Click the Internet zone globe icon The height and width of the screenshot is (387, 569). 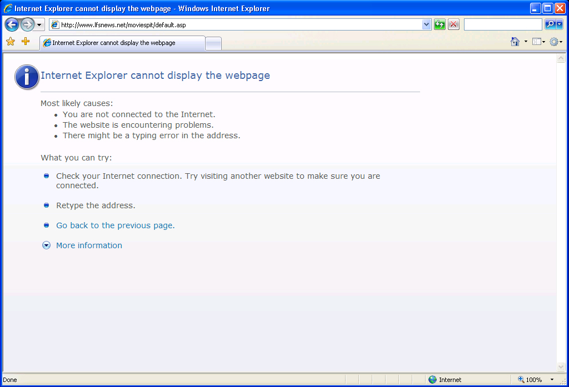pos(432,379)
